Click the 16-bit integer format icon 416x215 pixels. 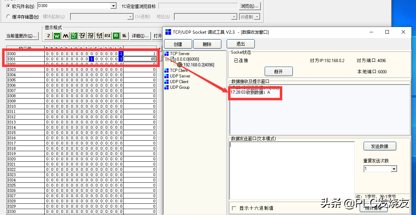point(74,36)
